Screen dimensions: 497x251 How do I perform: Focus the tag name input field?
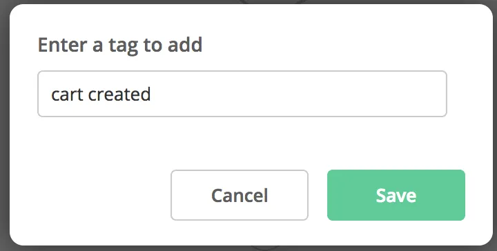[242, 94]
